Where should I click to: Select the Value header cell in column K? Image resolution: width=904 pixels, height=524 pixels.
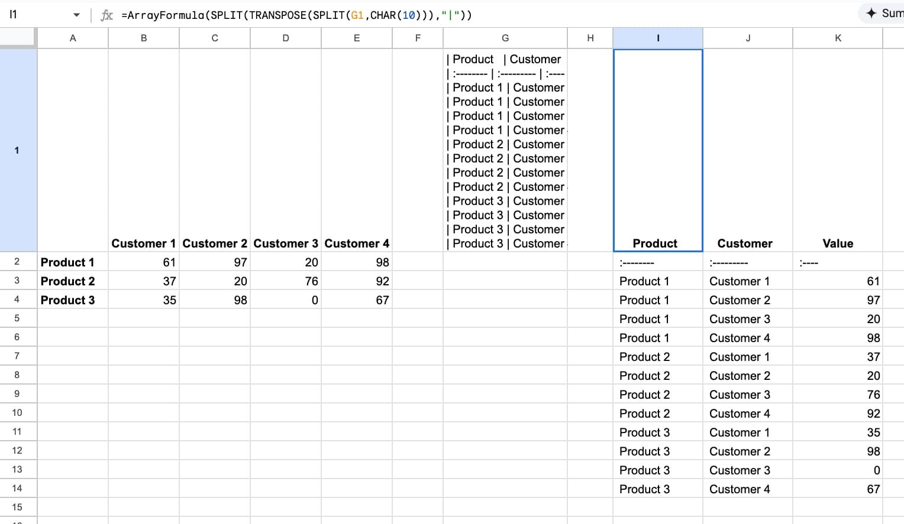(837, 243)
